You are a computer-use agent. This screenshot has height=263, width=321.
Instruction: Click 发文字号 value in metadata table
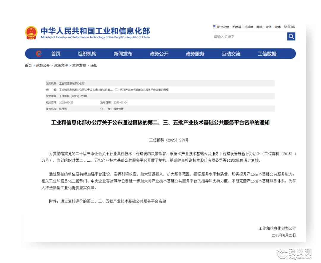pyautogui.click(x=73, y=96)
